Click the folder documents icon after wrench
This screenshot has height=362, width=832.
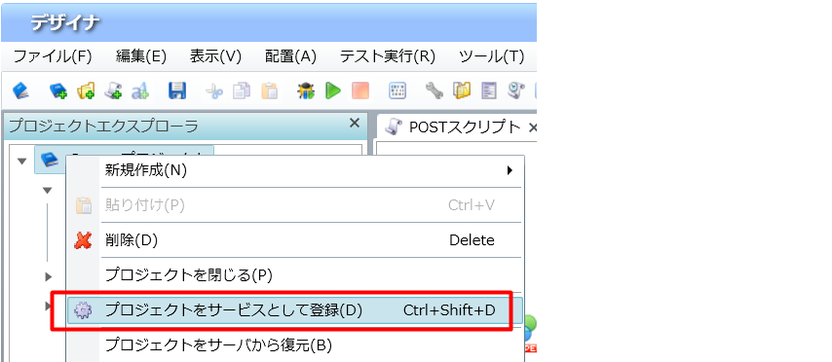pyautogui.click(x=462, y=90)
